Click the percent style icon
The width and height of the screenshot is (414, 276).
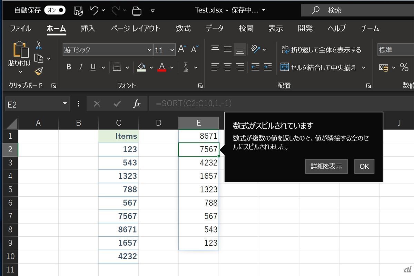coord(404,67)
